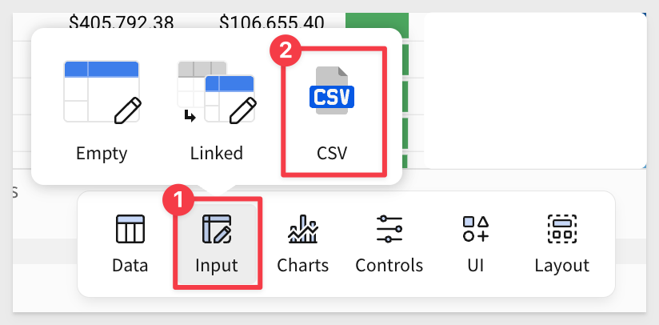This screenshot has width=659, height=325.
Task: Click the "Charts" text label
Action: point(302,265)
